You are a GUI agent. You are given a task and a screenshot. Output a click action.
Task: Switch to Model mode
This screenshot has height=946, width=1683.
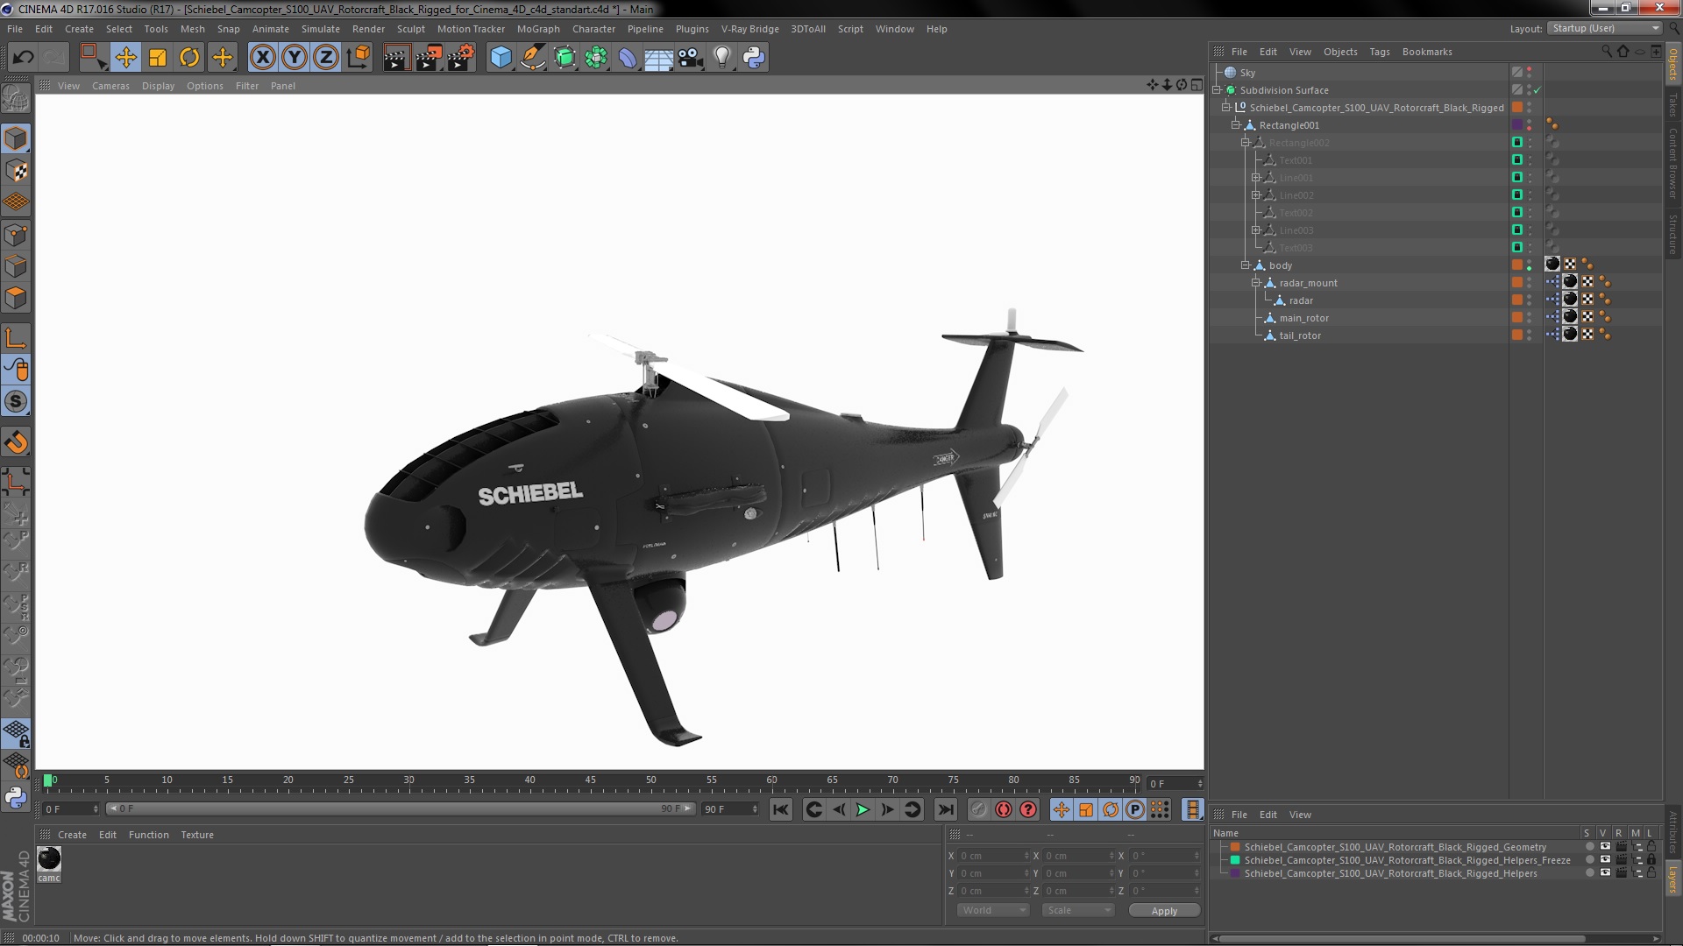tap(16, 138)
